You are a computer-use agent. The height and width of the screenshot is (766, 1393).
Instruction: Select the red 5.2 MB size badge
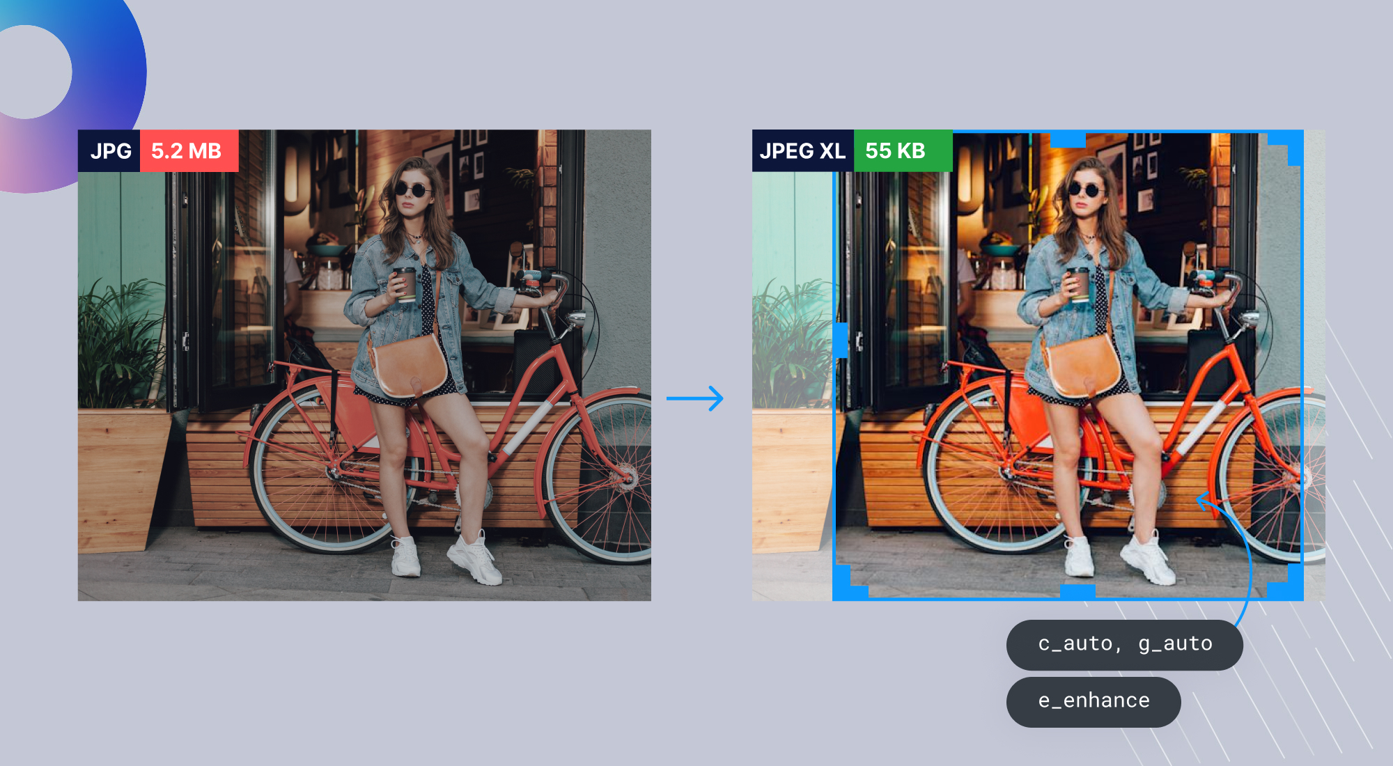[188, 149]
